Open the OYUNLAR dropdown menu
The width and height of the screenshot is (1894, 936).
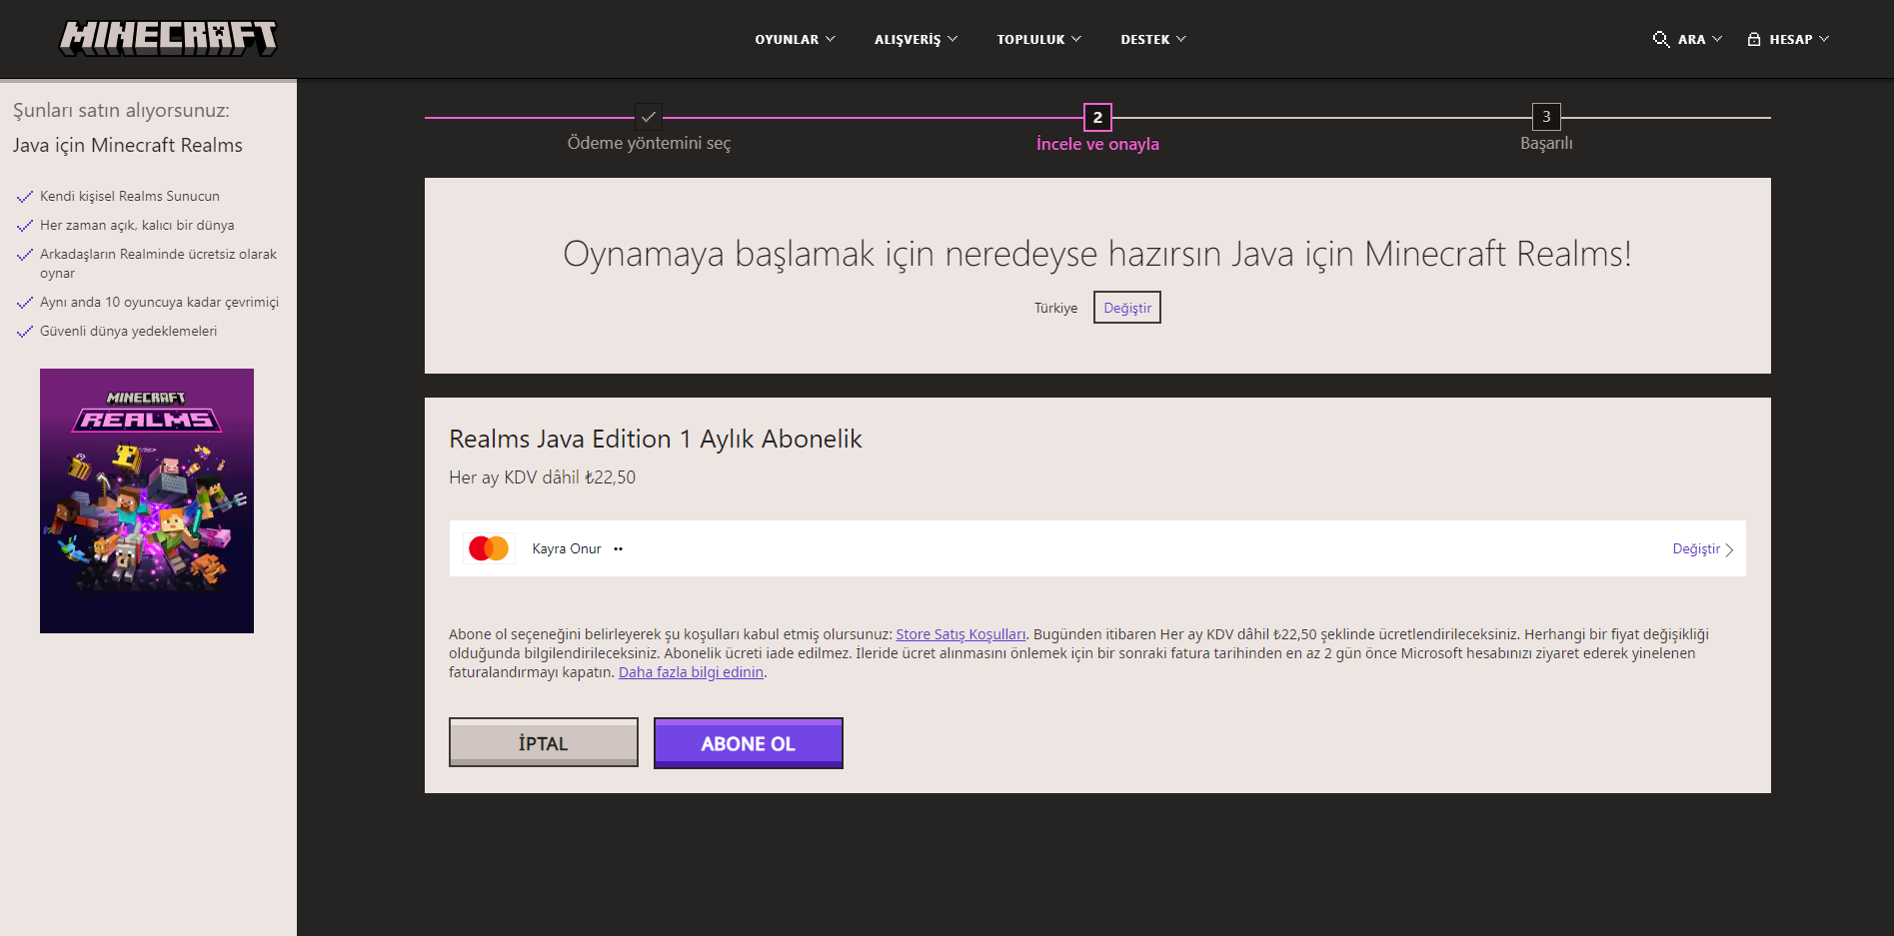pos(795,39)
